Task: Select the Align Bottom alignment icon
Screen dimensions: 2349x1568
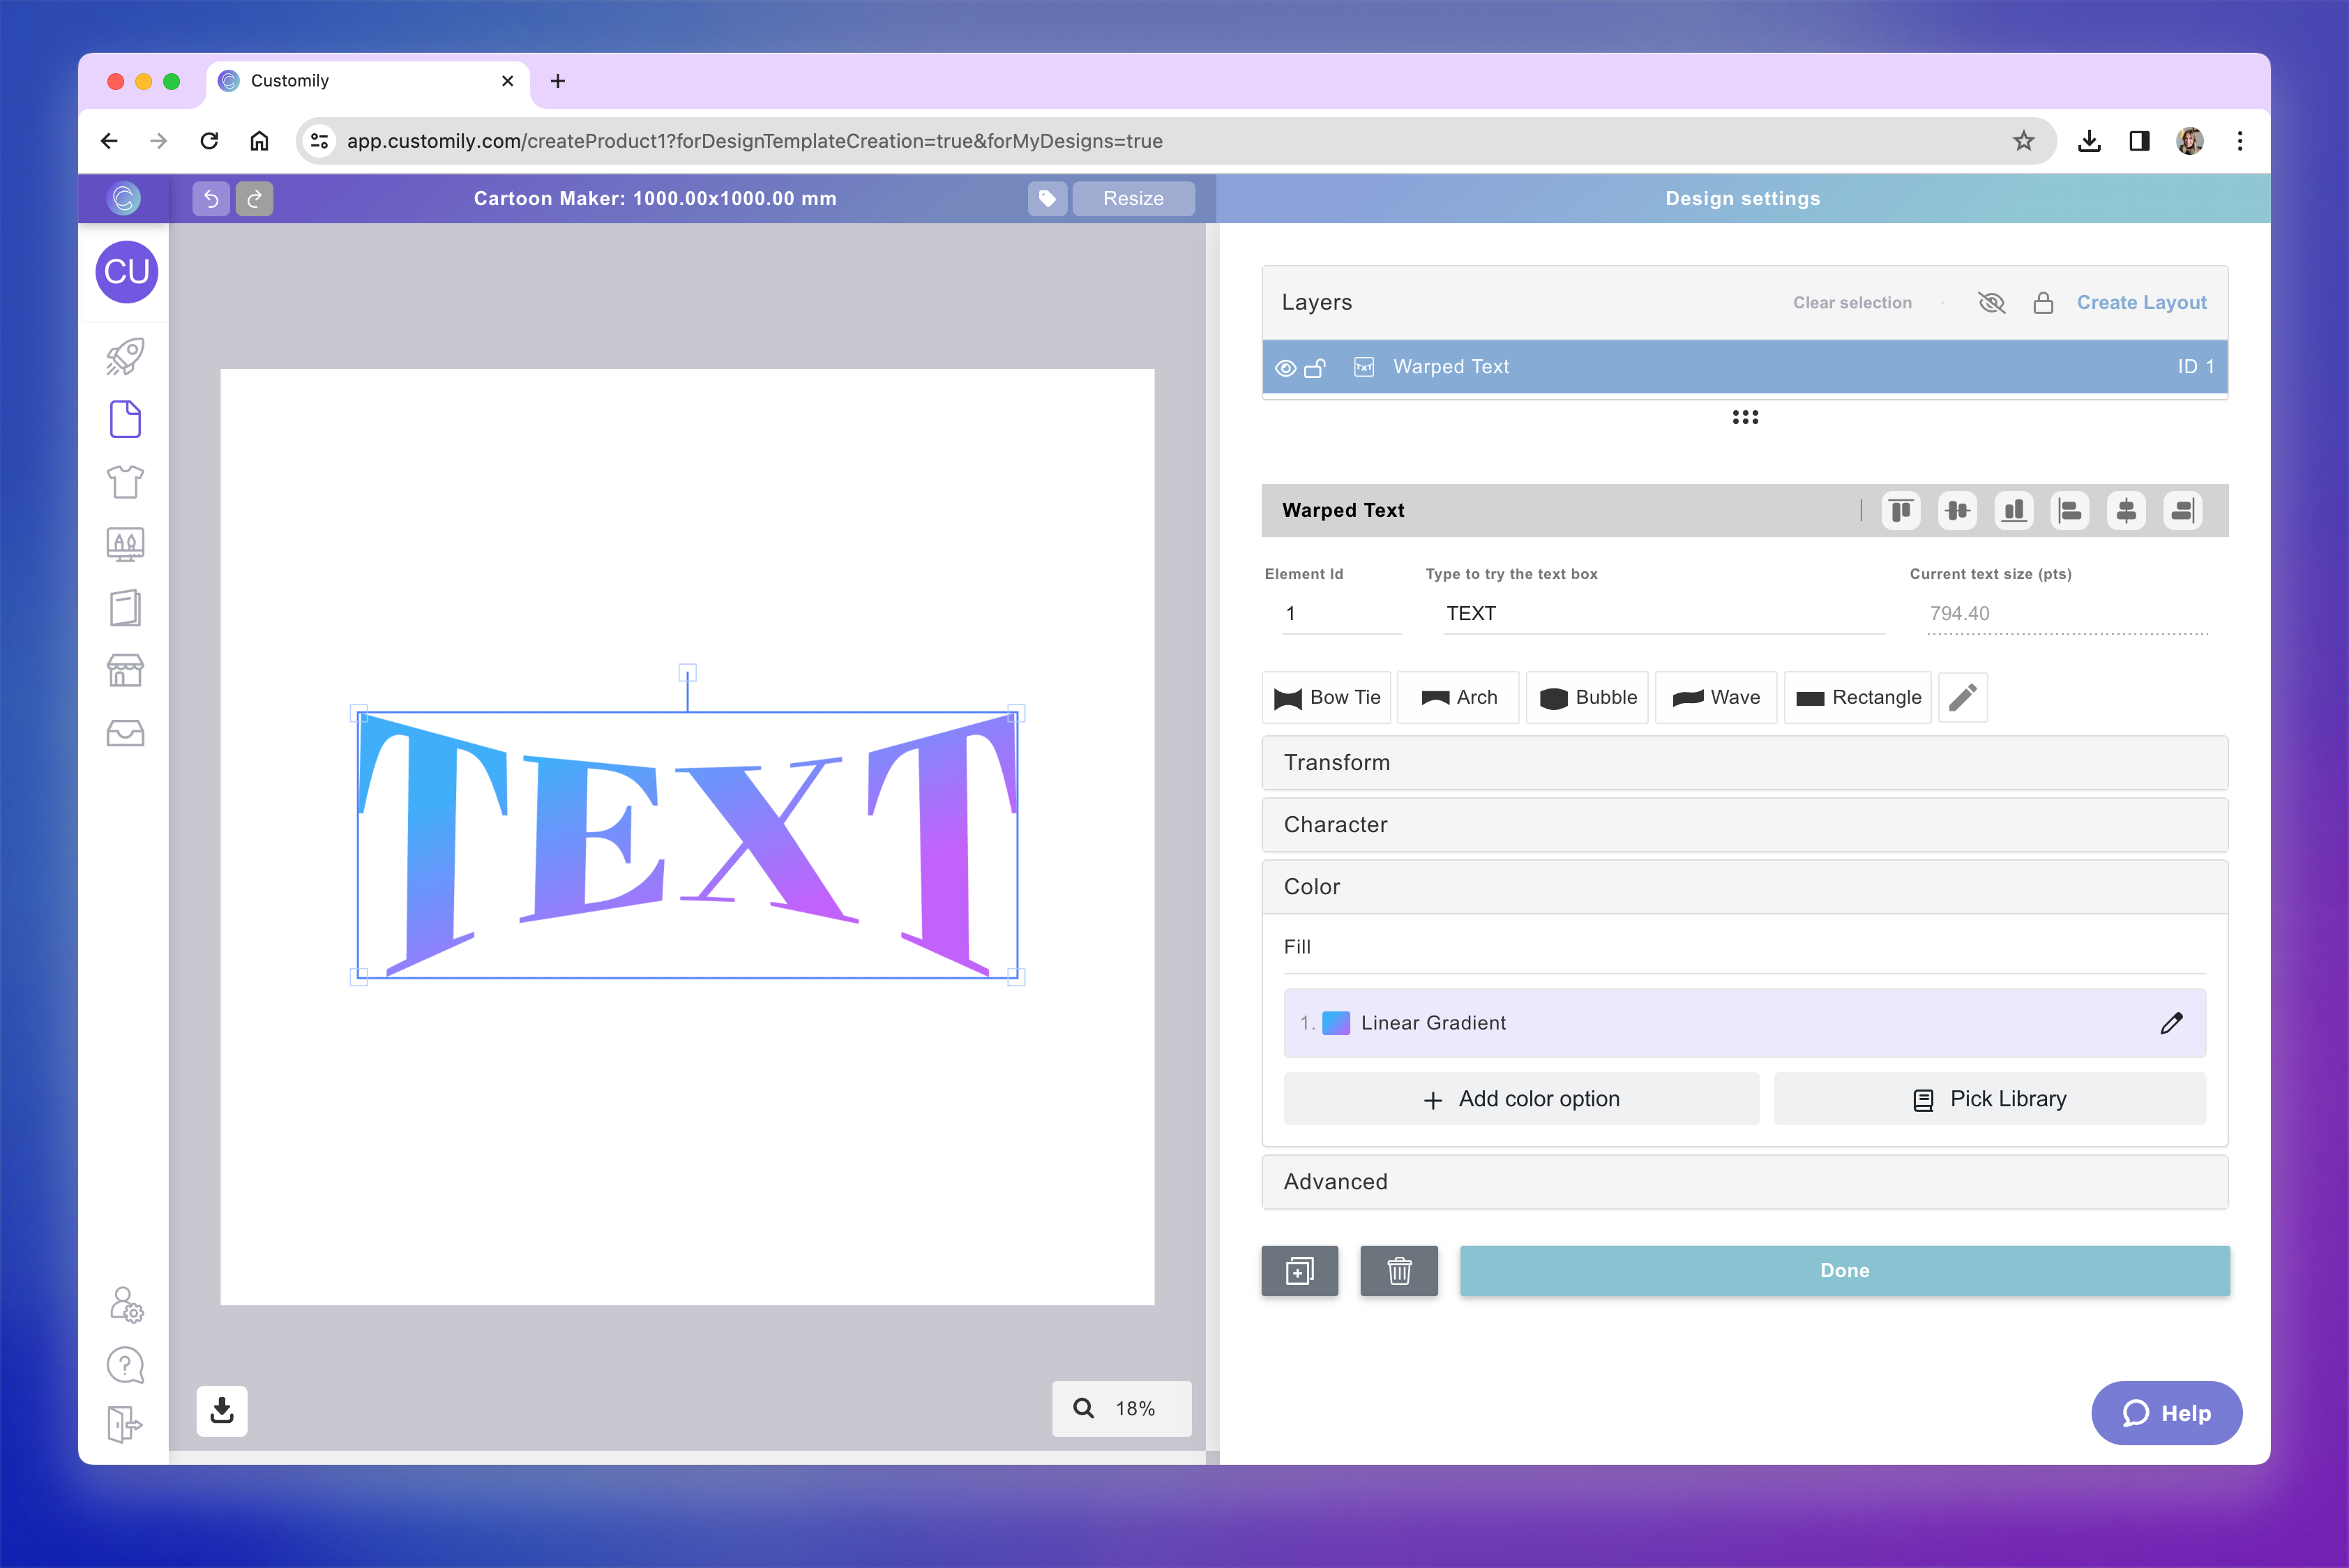Action: (x=2014, y=511)
